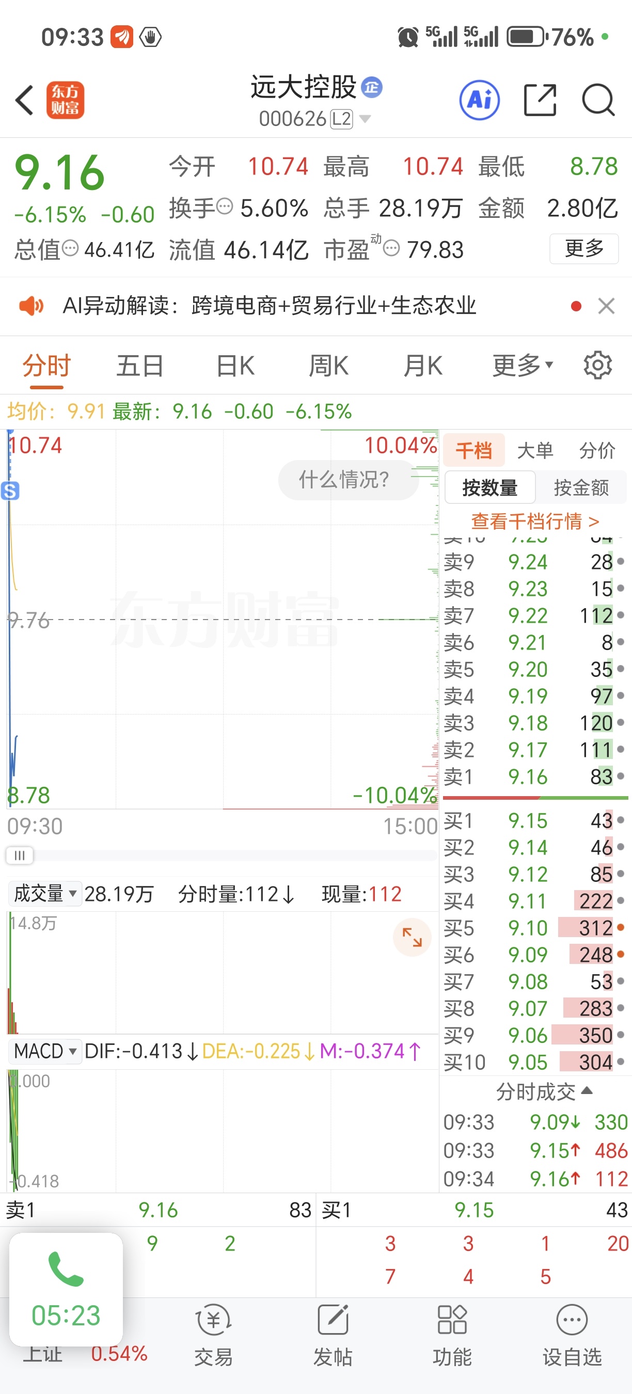Switch to the 日K tab
Viewport: 632px width, 1394px height.
tap(235, 365)
